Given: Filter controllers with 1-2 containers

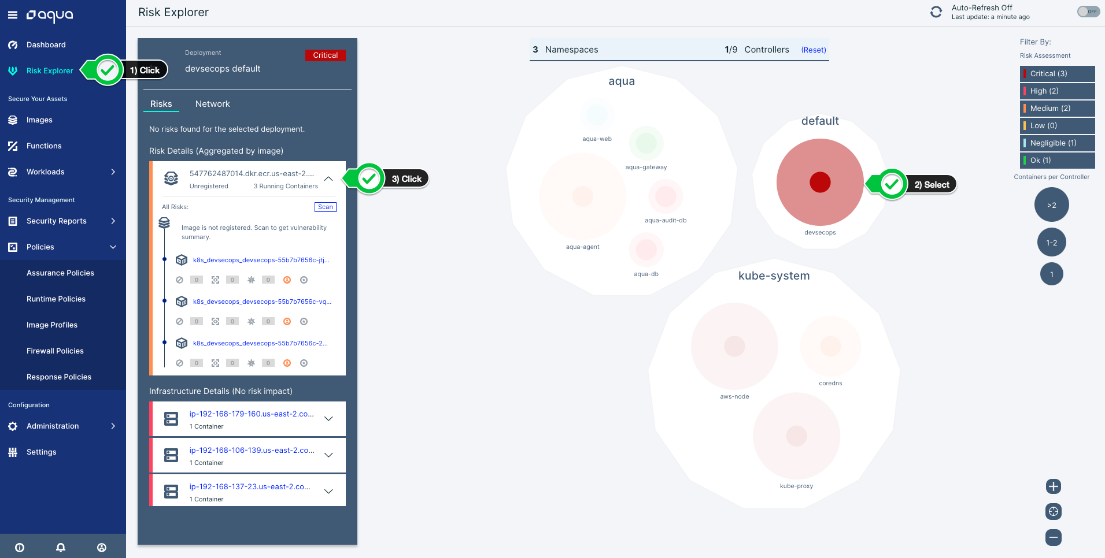Looking at the screenshot, I should (1052, 243).
